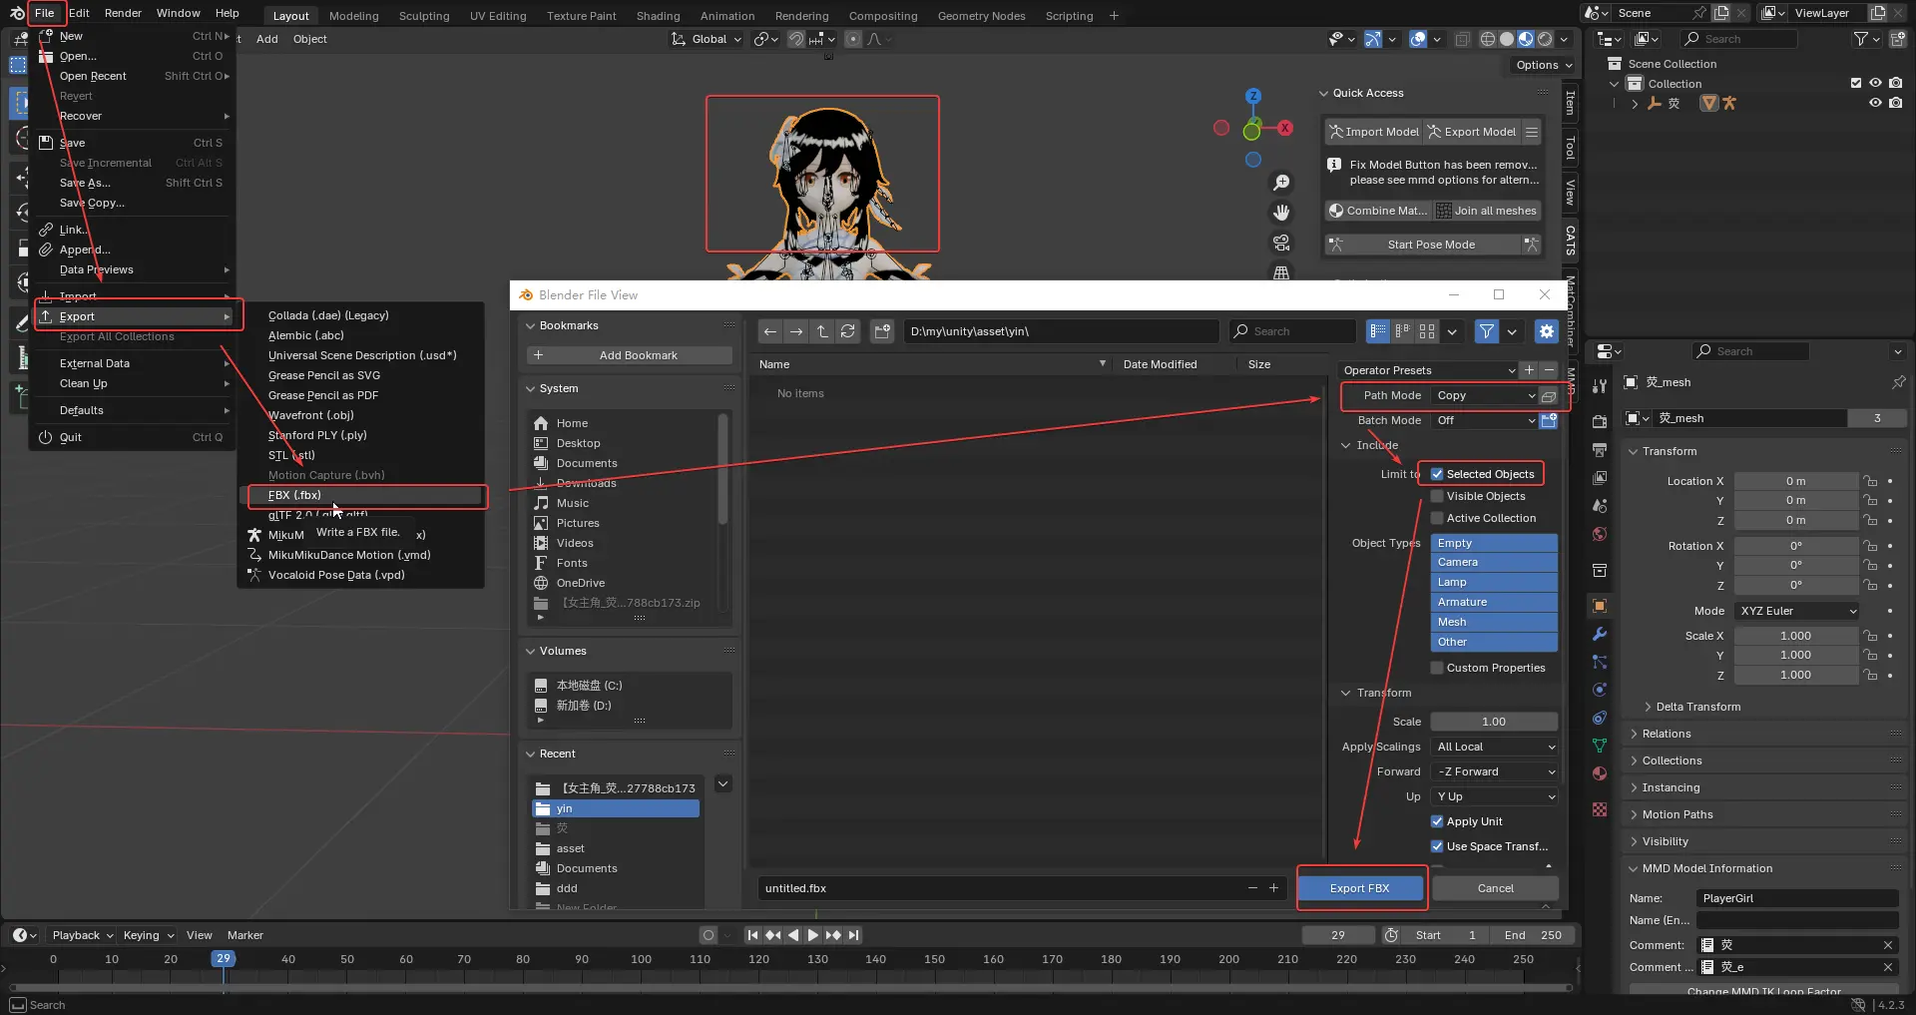This screenshot has width=1916, height=1015.
Task: Play animation forward
Action: [812, 935]
